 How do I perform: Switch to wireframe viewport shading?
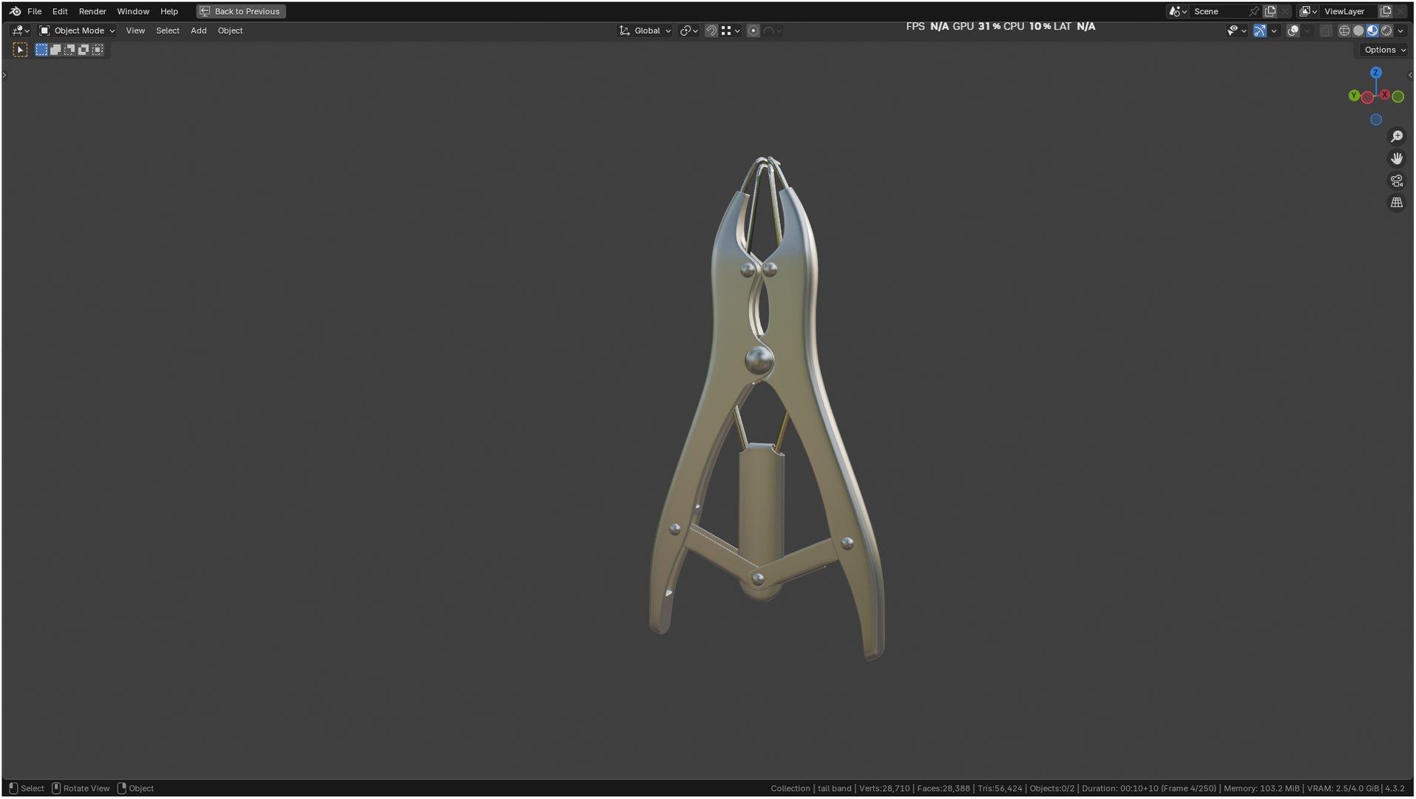1344,30
